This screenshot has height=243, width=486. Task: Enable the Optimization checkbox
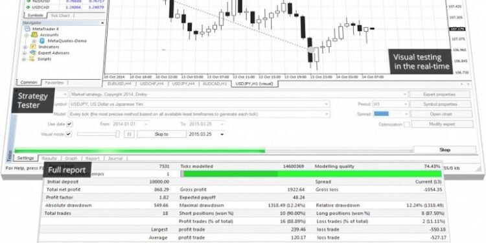pyautogui.click(x=407, y=124)
